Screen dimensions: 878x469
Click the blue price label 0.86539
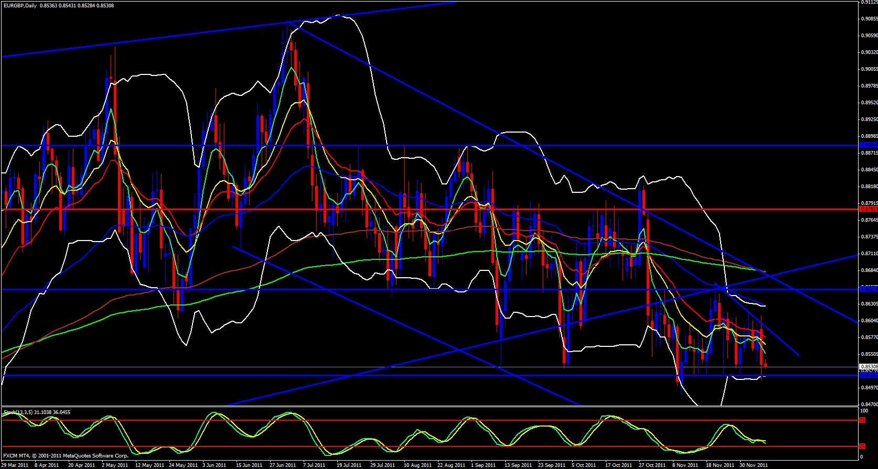[x=868, y=289]
